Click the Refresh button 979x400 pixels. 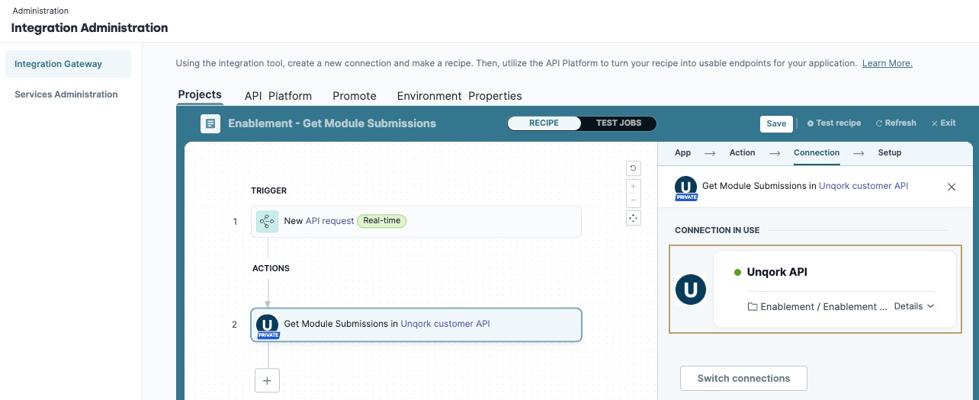point(896,123)
